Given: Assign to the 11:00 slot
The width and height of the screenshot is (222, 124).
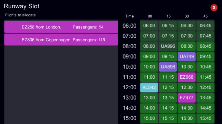Looking at the screenshot, I should (149, 77).
